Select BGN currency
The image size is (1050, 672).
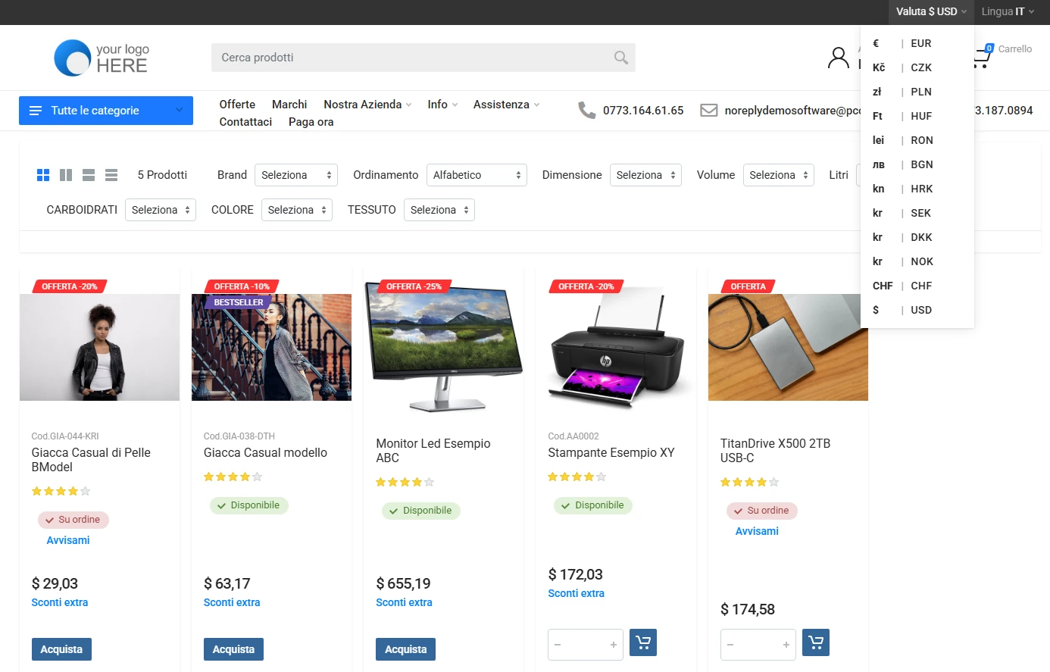pyautogui.click(x=917, y=164)
